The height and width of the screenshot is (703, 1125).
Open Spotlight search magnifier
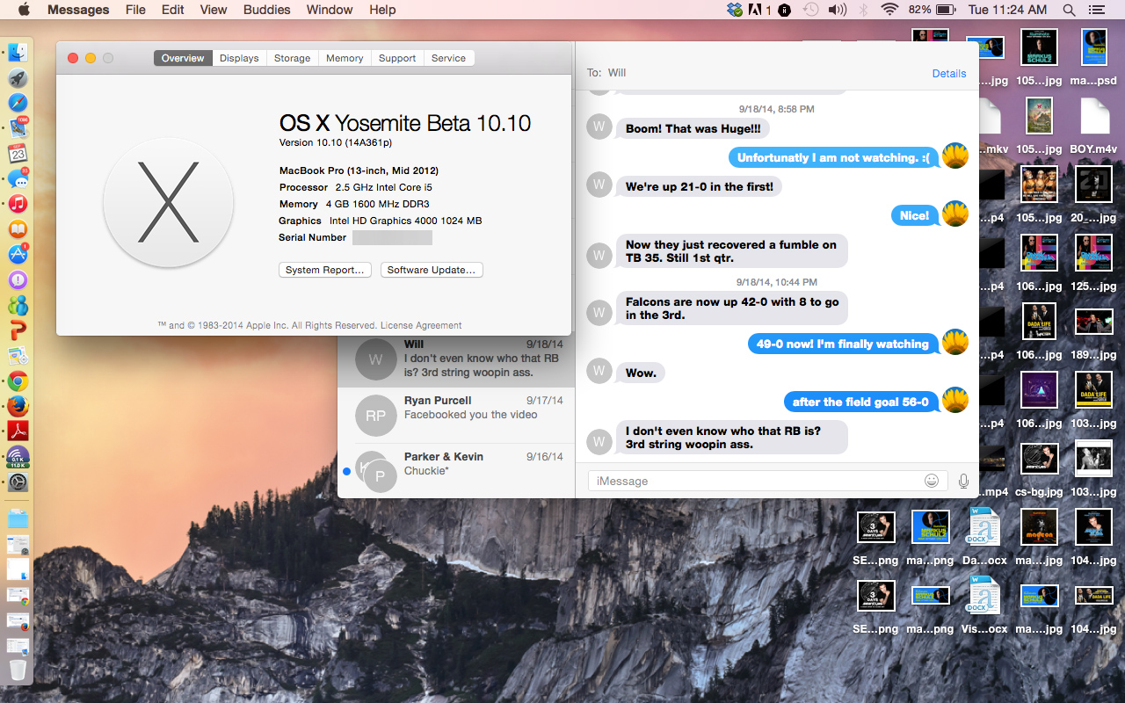click(1069, 10)
